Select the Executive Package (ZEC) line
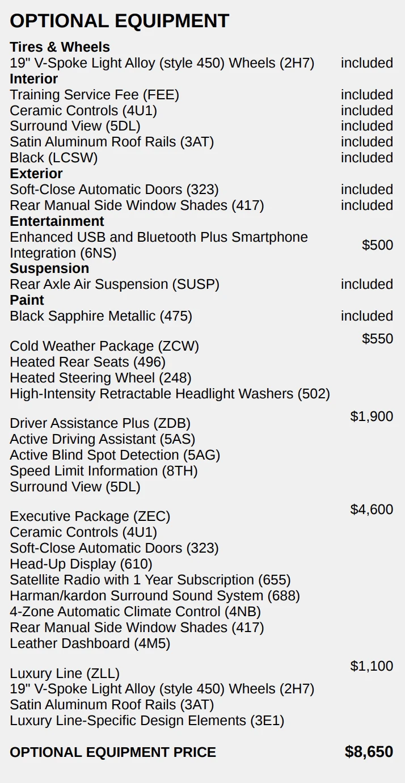Viewport: 405px width, 783px height. click(x=90, y=516)
